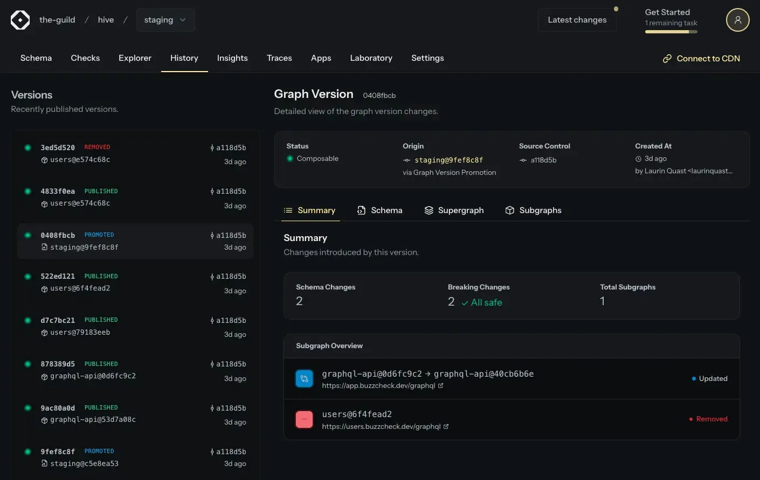Open external link for users.buzzcheck.dev/graphql
Image resolution: width=760 pixels, height=480 pixels.
[446, 427]
